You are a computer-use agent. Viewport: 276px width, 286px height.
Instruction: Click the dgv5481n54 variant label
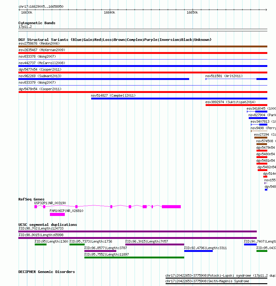tap(265, 161)
